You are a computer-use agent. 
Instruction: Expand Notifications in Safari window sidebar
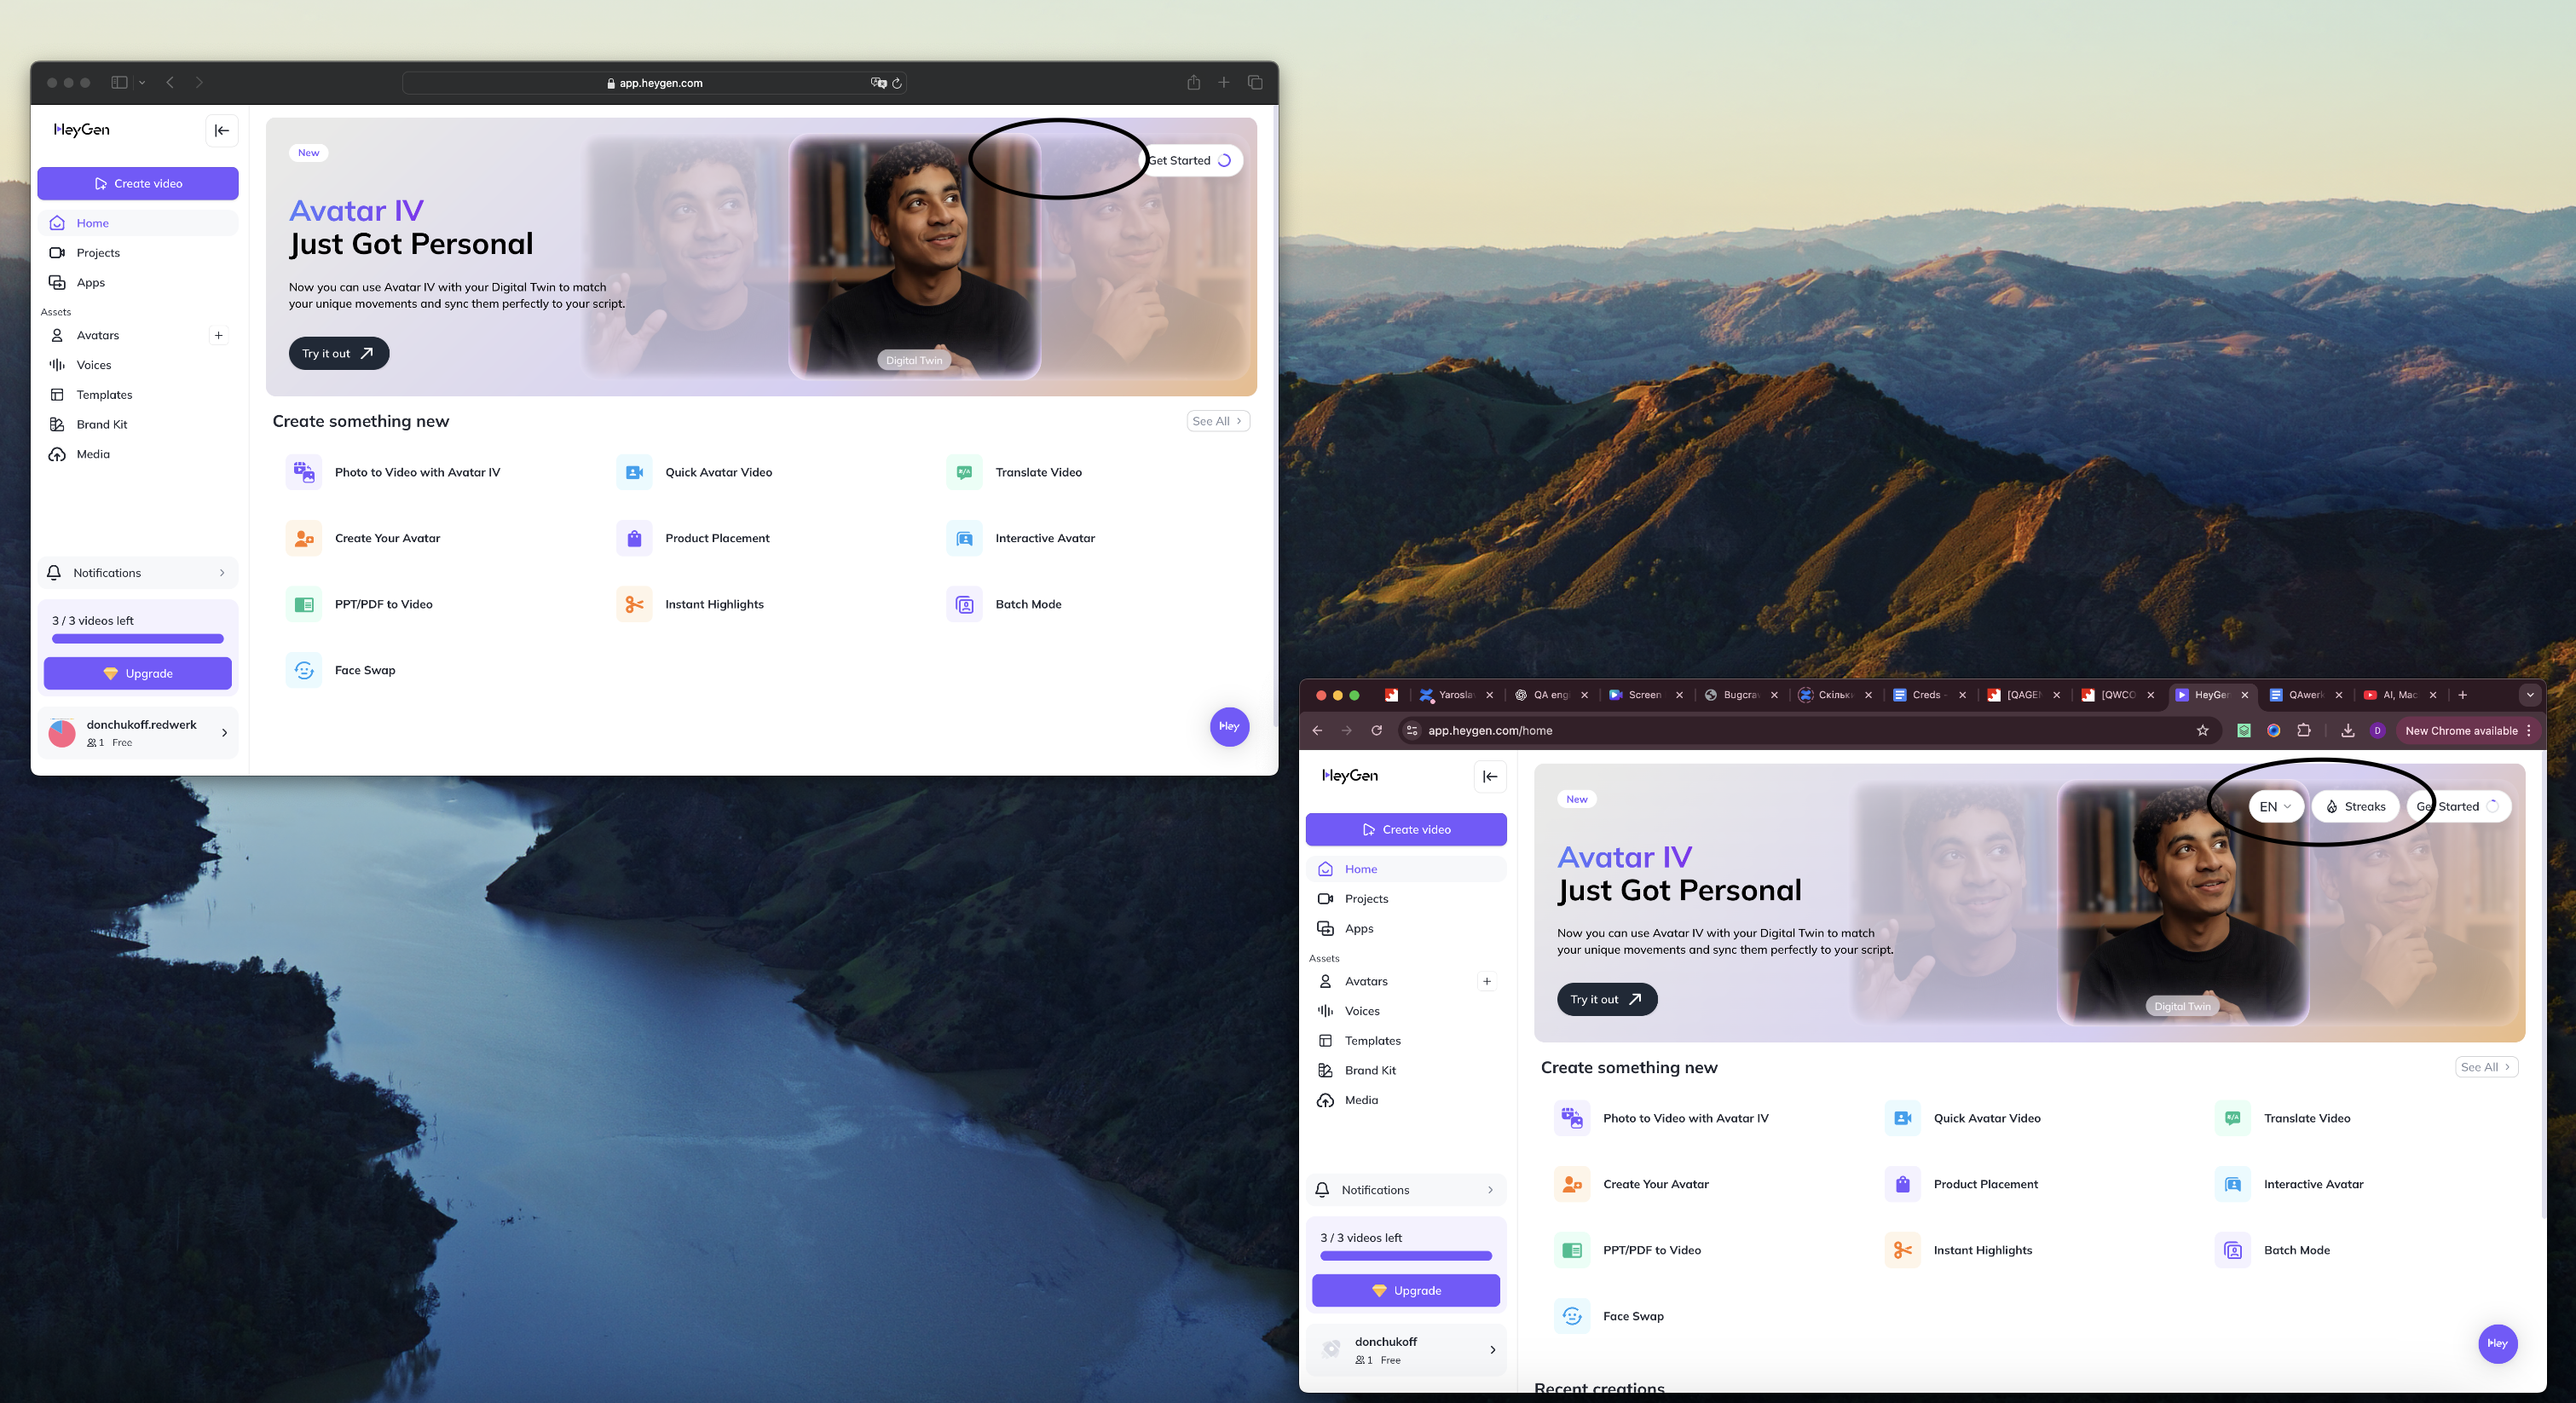coord(138,573)
